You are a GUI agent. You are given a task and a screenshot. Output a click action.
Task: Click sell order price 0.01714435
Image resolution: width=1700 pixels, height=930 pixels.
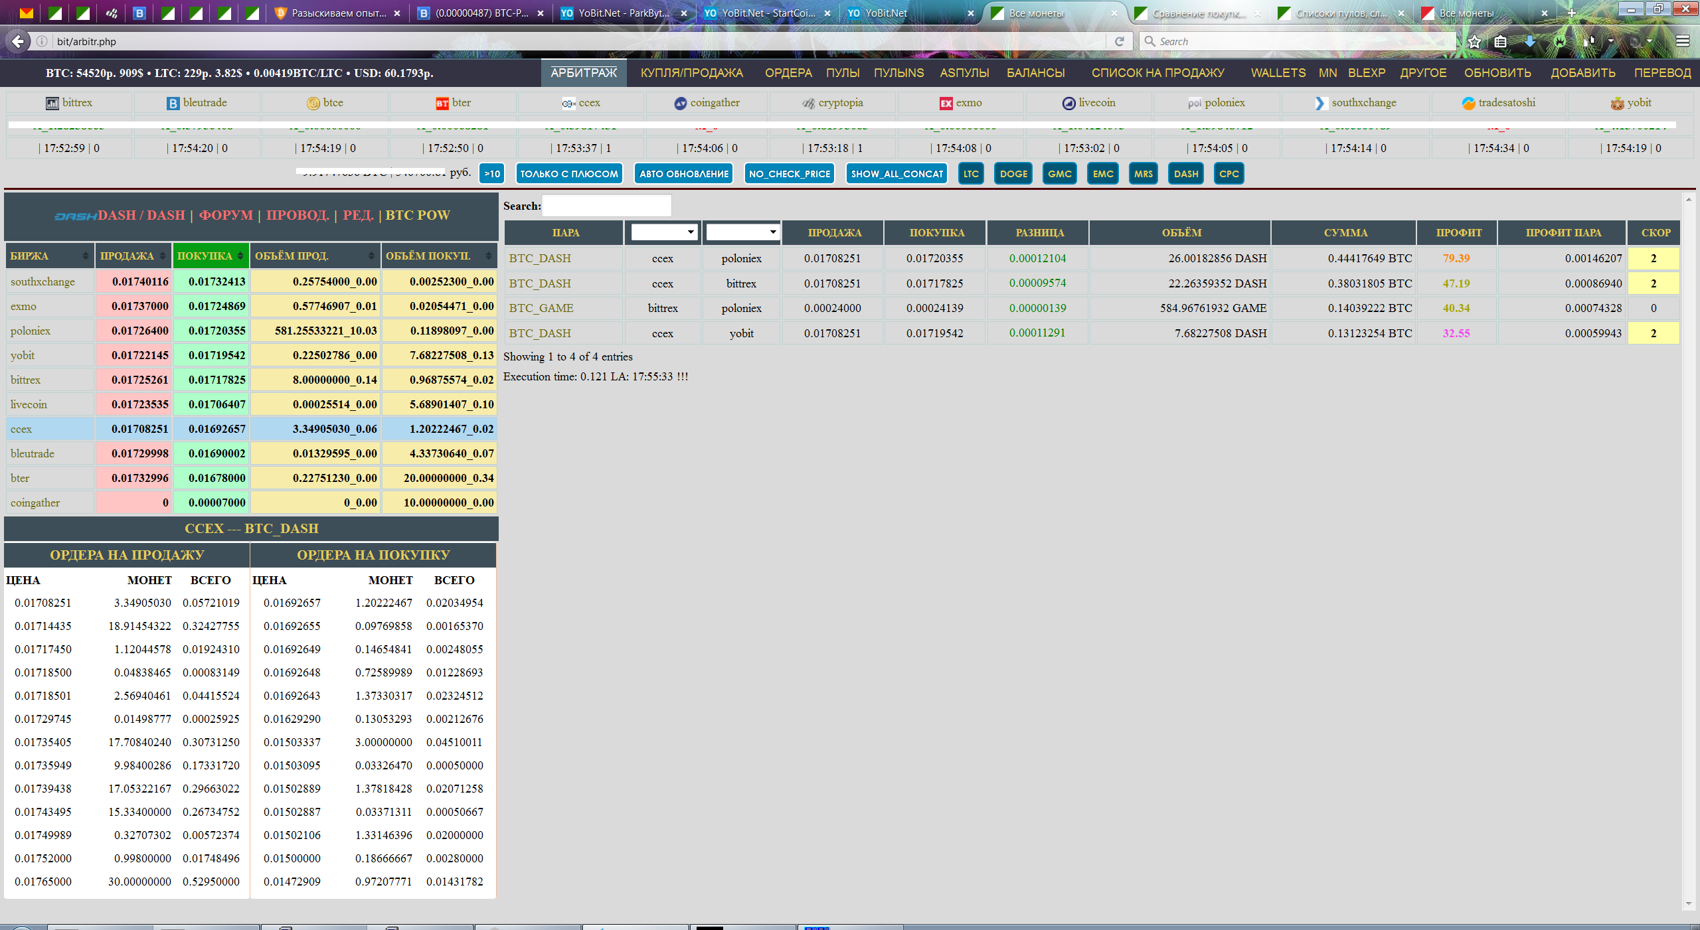pyautogui.click(x=43, y=626)
